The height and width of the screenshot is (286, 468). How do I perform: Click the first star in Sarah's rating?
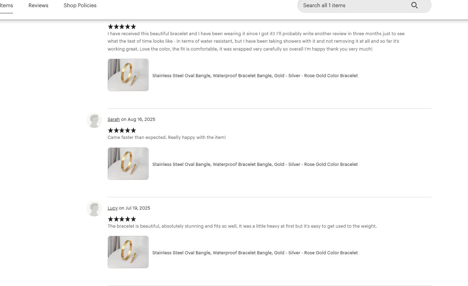(110, 130)
